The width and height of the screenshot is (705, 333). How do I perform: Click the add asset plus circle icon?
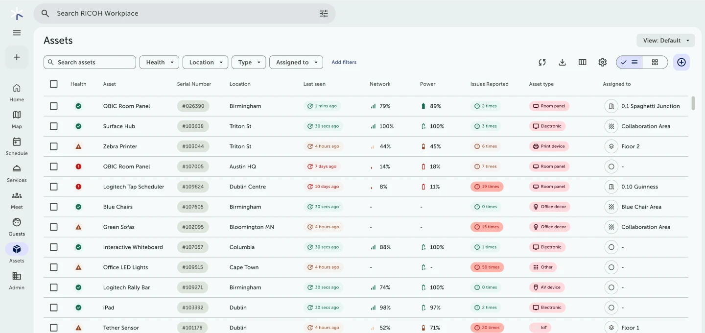click(x=681, y=62)
